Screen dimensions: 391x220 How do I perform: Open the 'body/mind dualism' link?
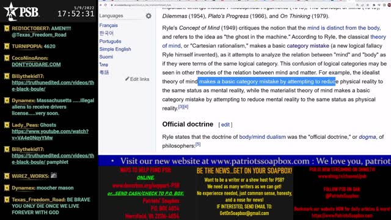pyautogui.click(x=262, y=137)
